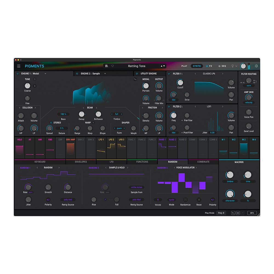Select previous Filter 2 type arrow
The height and width of the screenshot is (274, 274).
195,107
